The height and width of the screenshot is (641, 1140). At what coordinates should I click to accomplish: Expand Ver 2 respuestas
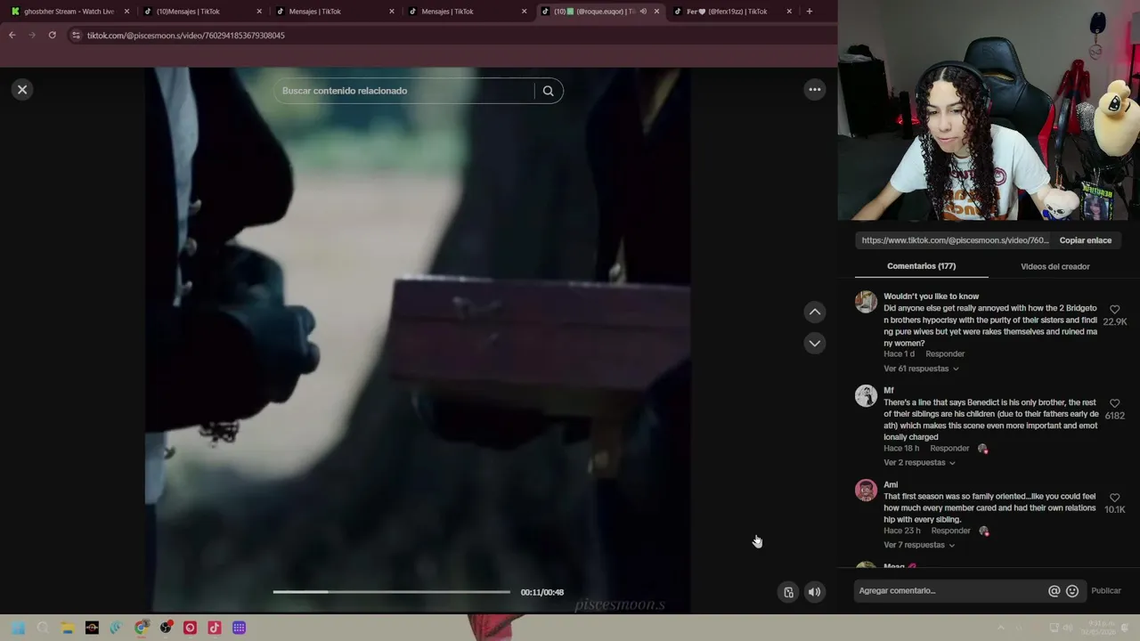(919, 463)
